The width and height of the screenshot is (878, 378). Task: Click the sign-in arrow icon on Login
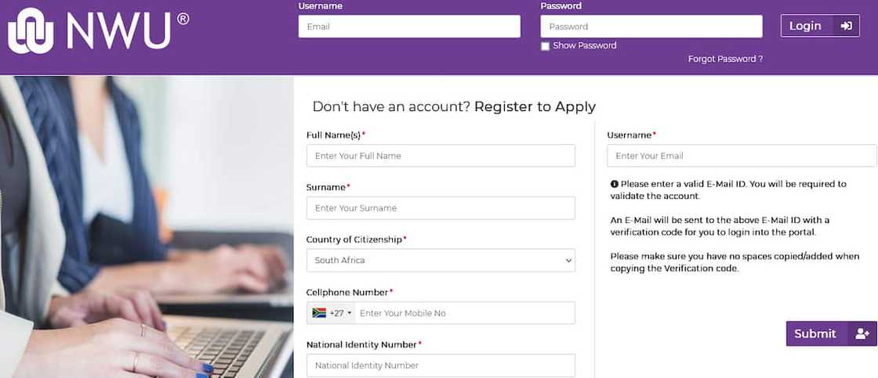coord(846,26)
